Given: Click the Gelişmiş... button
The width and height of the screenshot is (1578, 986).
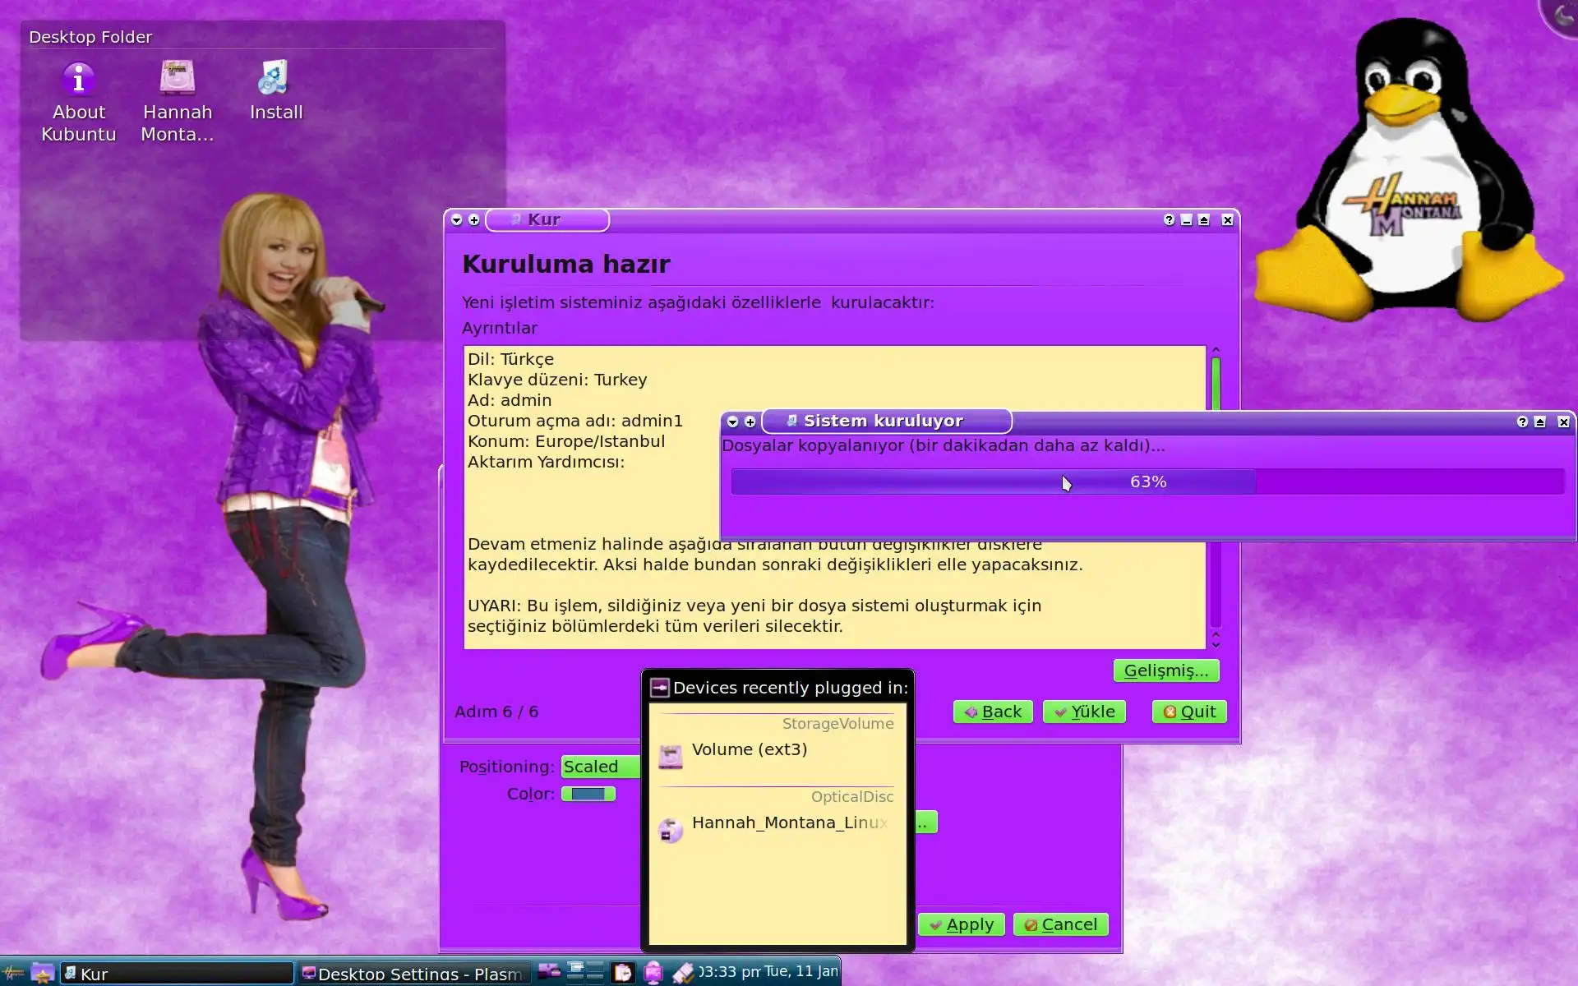Looking at the screenshot, I should point(1165,670).
